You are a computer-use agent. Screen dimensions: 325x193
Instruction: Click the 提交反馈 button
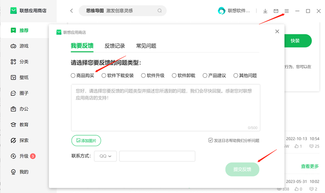pos(242,169)
